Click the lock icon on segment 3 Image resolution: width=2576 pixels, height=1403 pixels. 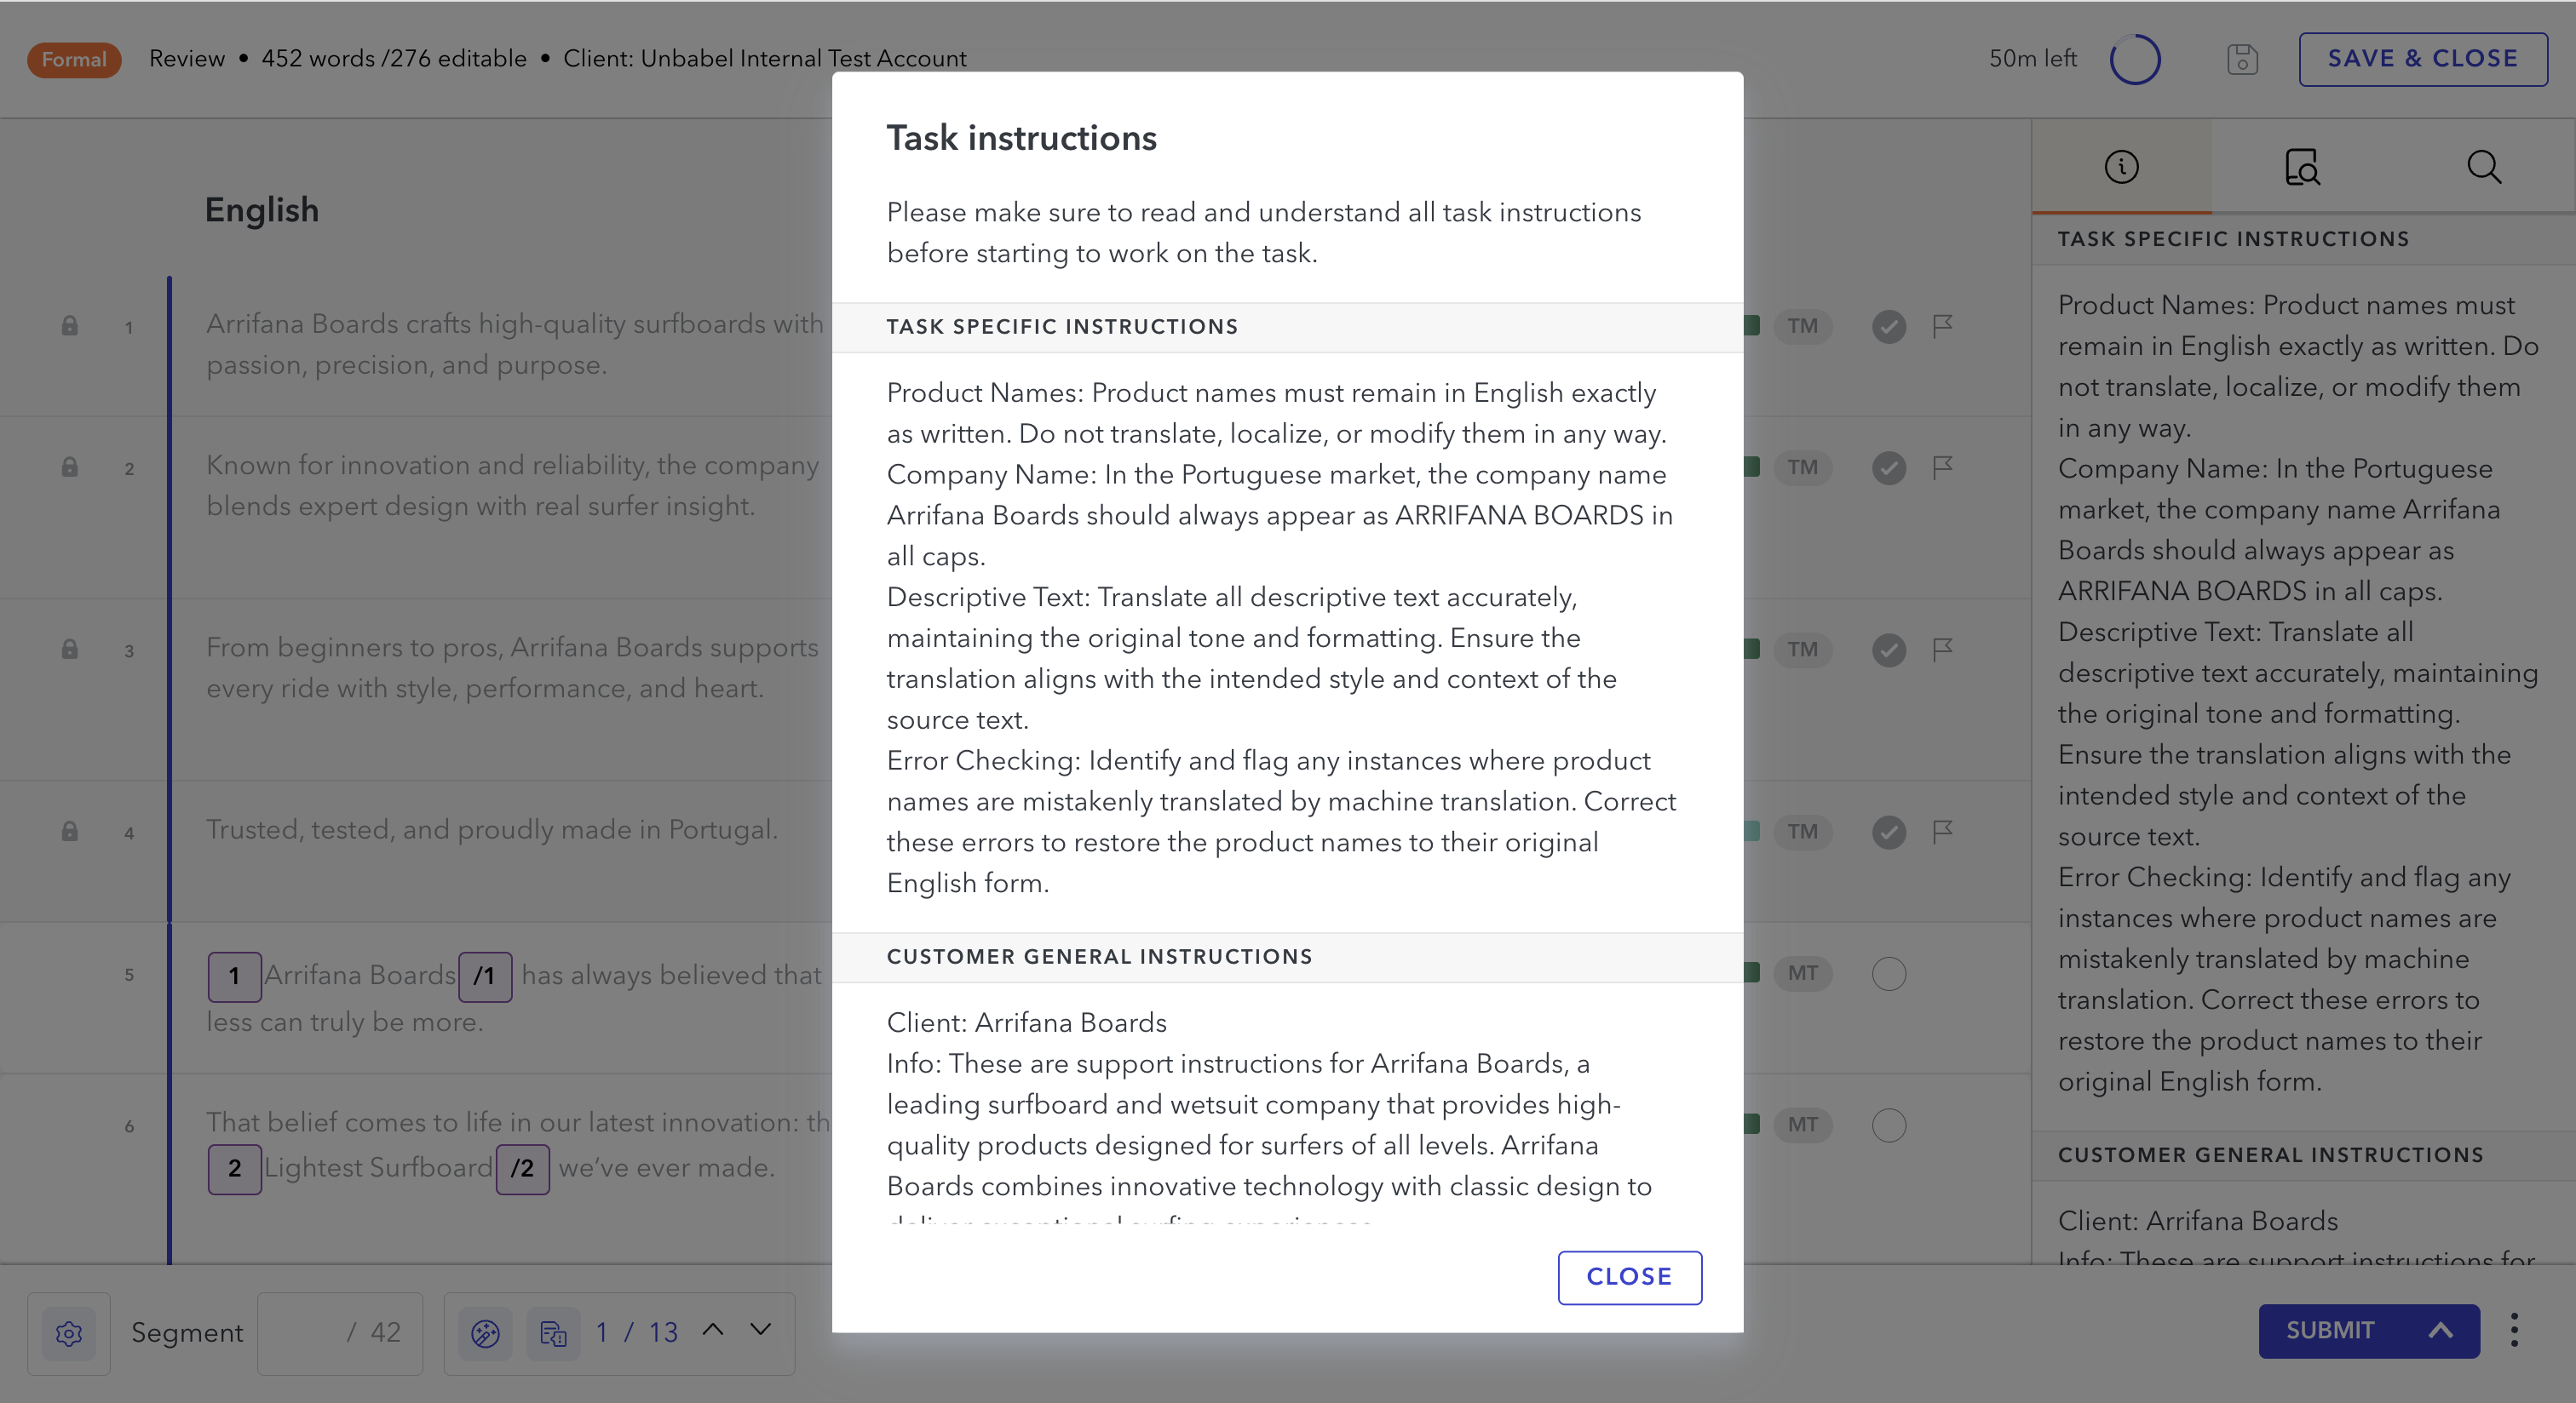[x=69, y=649]
